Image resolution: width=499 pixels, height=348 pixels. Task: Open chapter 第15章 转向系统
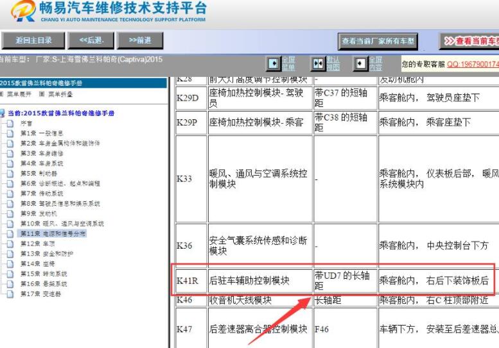[44, 274]
